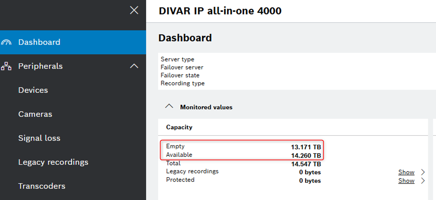436x200 pixels.
Task: Select Legacy recordings in the sidebar
Action: (53, 162)
